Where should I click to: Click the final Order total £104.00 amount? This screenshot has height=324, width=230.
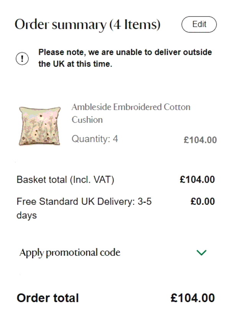[x=194, y=298]
